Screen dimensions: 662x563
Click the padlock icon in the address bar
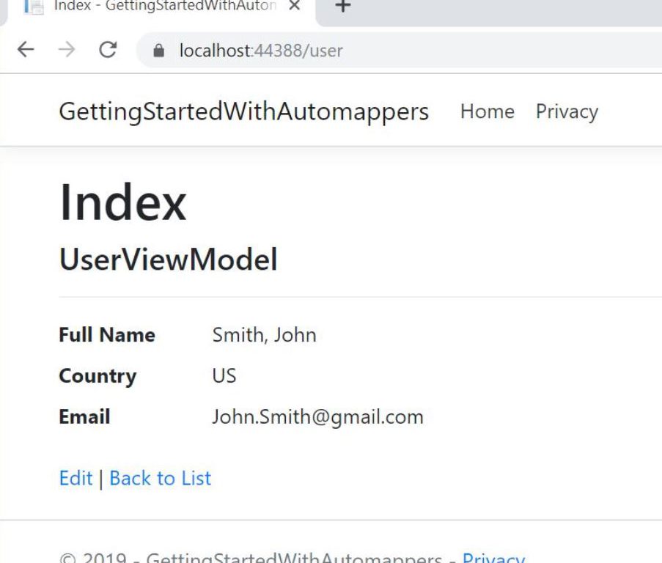click(x=158, y=51)
